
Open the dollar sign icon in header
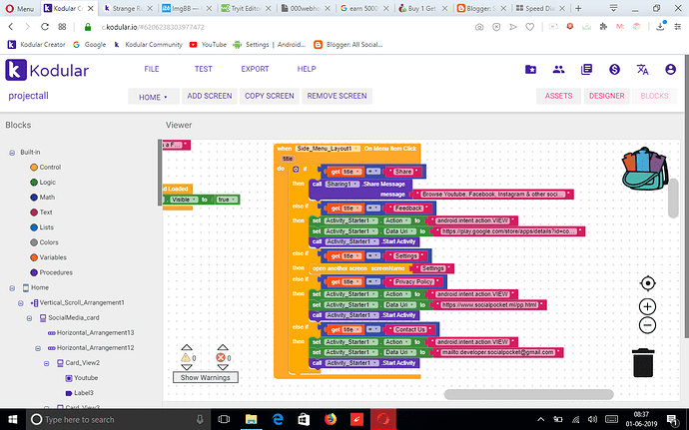(614, 69)
